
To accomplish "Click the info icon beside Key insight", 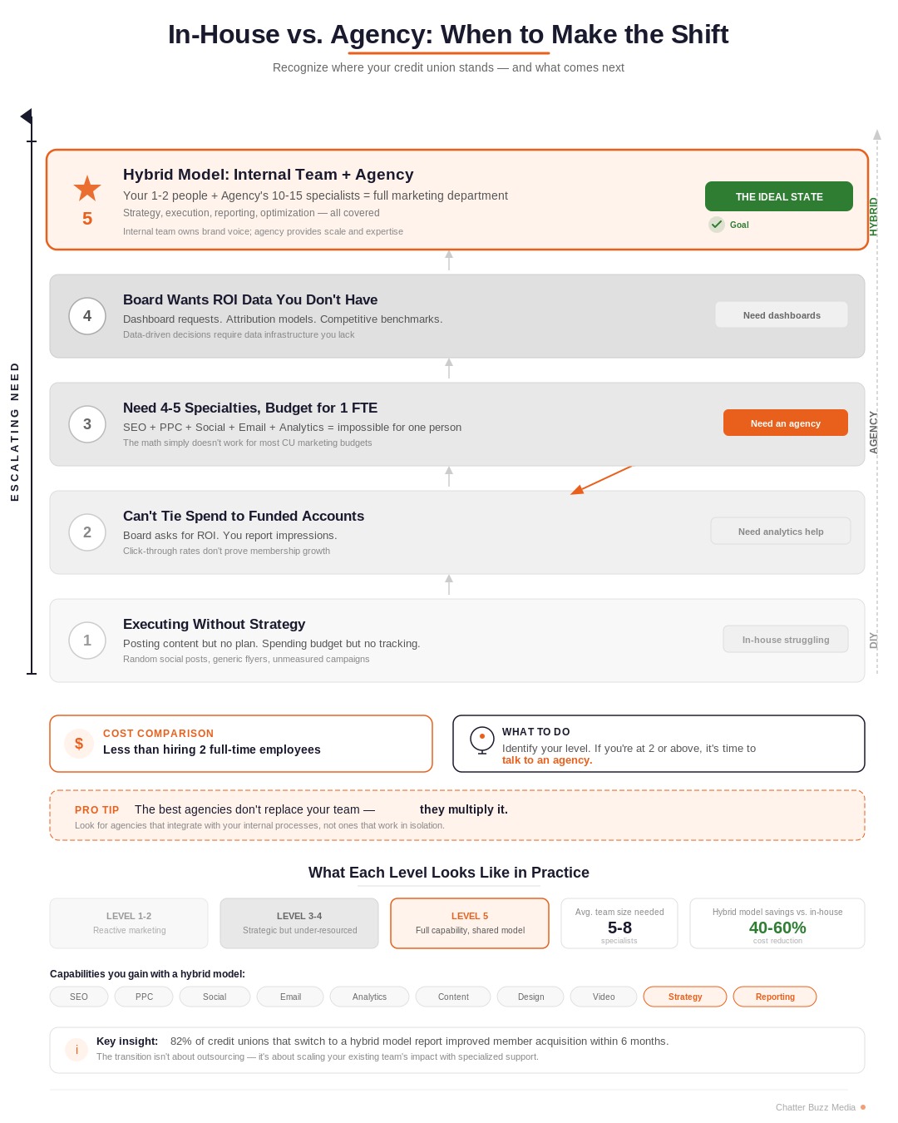I will coord(76,1050).
